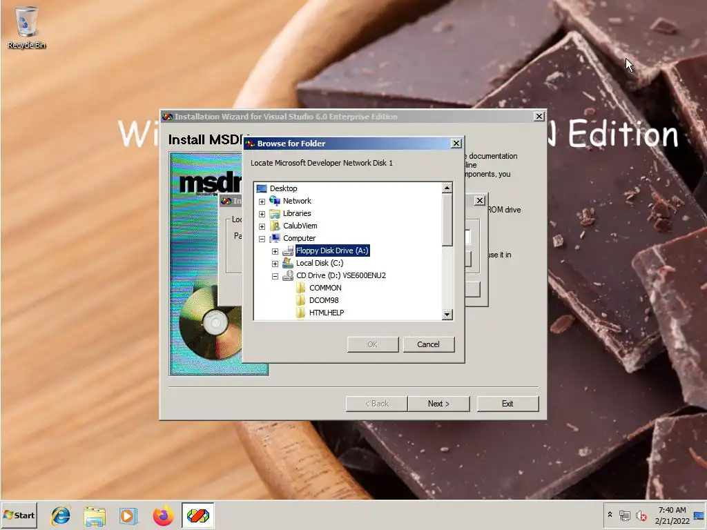Screen dimensions: 707x530
Task: Click the CD Drive (D:) disc icon
Action: coord(288,275)
